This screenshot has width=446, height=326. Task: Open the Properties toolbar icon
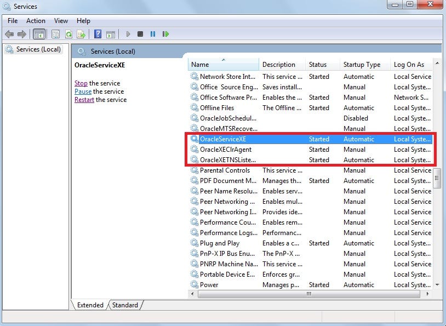tap(55, 34)
